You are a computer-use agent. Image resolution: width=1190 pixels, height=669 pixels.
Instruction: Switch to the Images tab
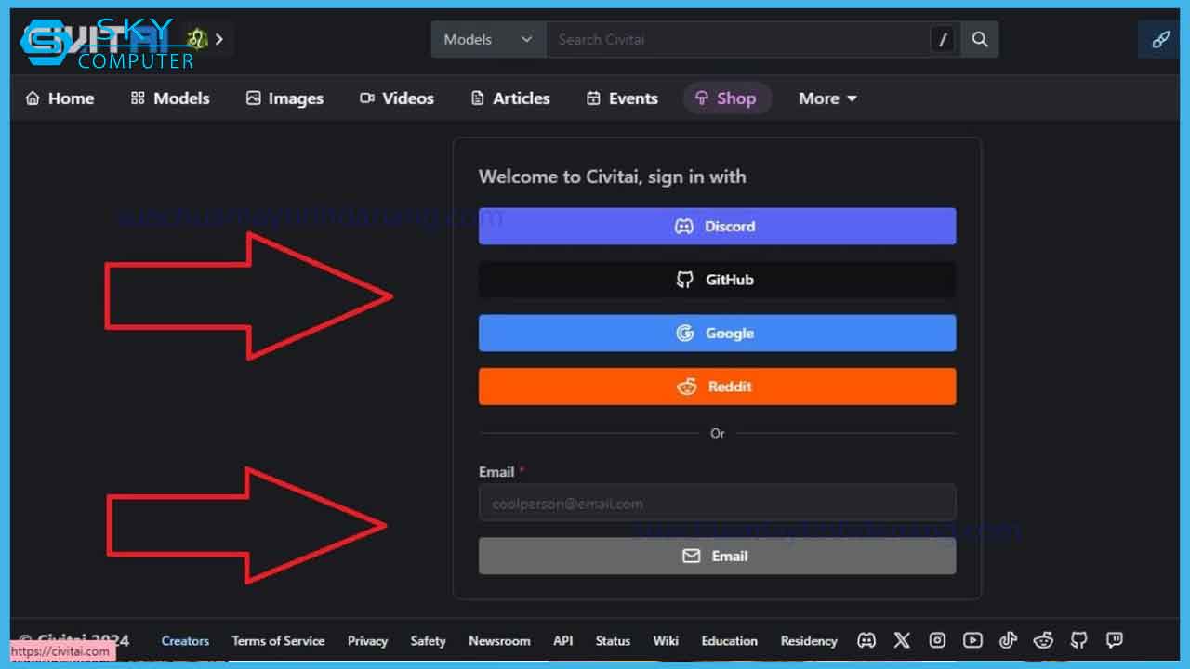[284, 98]
